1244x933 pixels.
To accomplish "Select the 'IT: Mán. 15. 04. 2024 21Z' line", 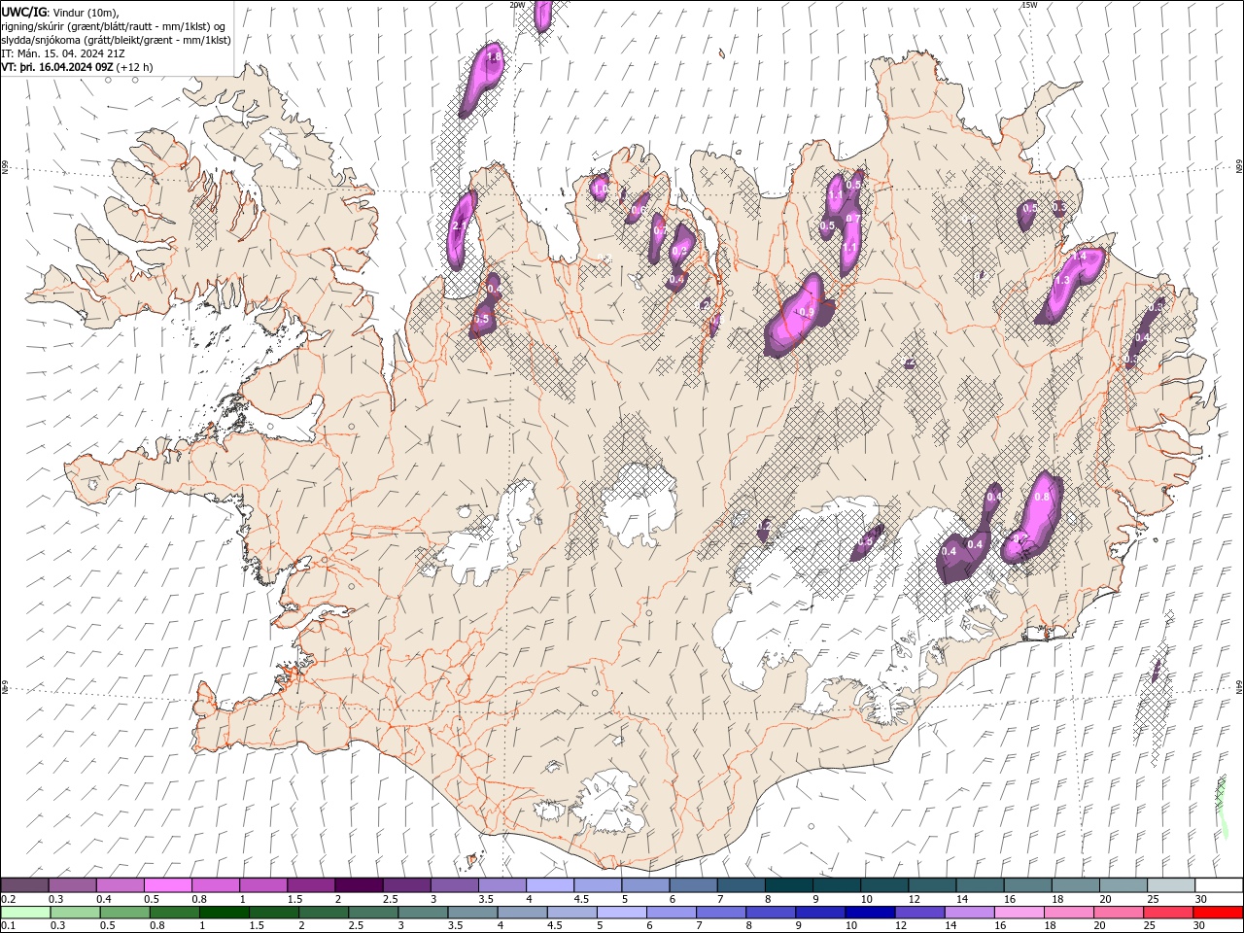I will tap(61, 53).
